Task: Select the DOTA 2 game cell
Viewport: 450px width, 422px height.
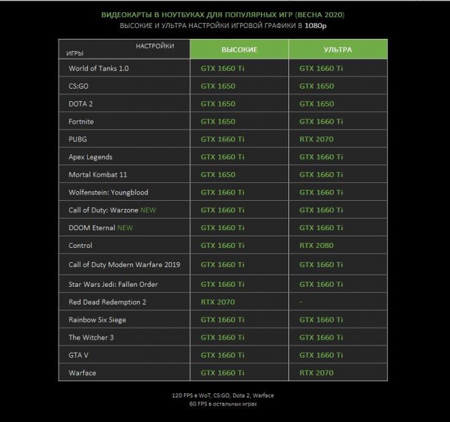Action: click(x=124, y=104)
